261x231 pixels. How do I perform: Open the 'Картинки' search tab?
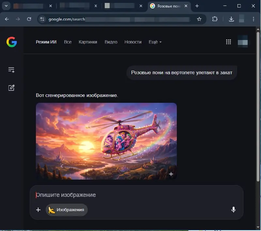click(88, 42)
